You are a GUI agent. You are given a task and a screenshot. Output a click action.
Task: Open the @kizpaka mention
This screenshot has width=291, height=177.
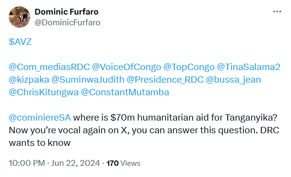[29, 80]
